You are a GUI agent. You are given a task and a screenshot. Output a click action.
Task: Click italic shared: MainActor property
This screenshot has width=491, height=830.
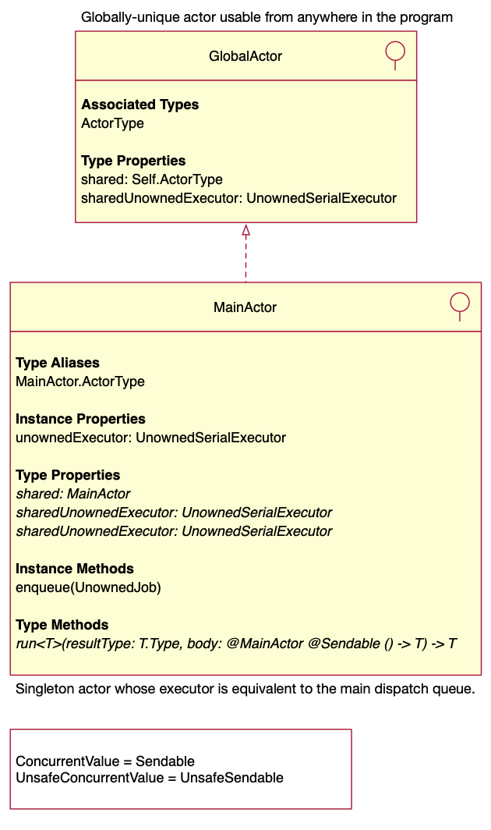coord(73,494)
